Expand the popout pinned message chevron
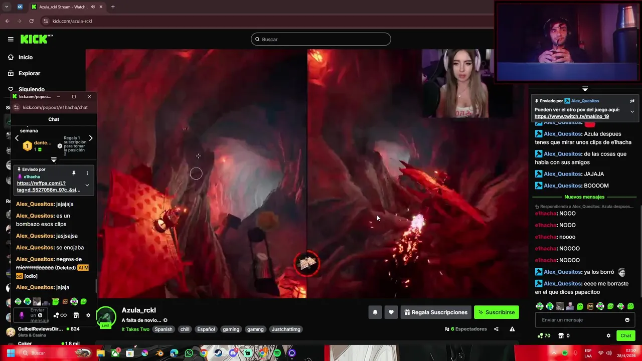 (x=87, y=185)
